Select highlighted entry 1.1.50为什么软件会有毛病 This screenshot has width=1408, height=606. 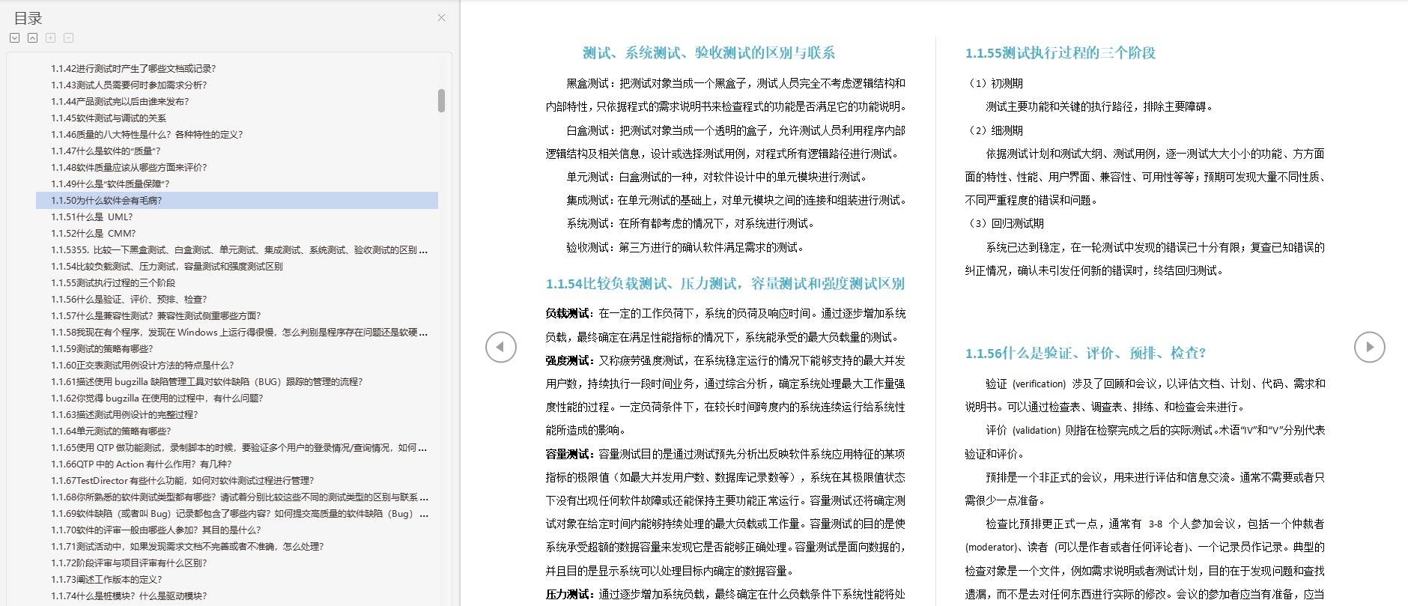[x=237, y=200]
